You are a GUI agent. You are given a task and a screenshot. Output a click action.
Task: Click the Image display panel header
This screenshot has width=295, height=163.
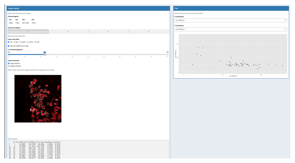[x=88, y=9]
